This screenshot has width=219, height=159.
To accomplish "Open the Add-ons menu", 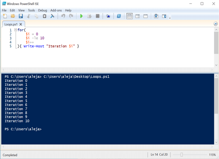I will [56, 10].
